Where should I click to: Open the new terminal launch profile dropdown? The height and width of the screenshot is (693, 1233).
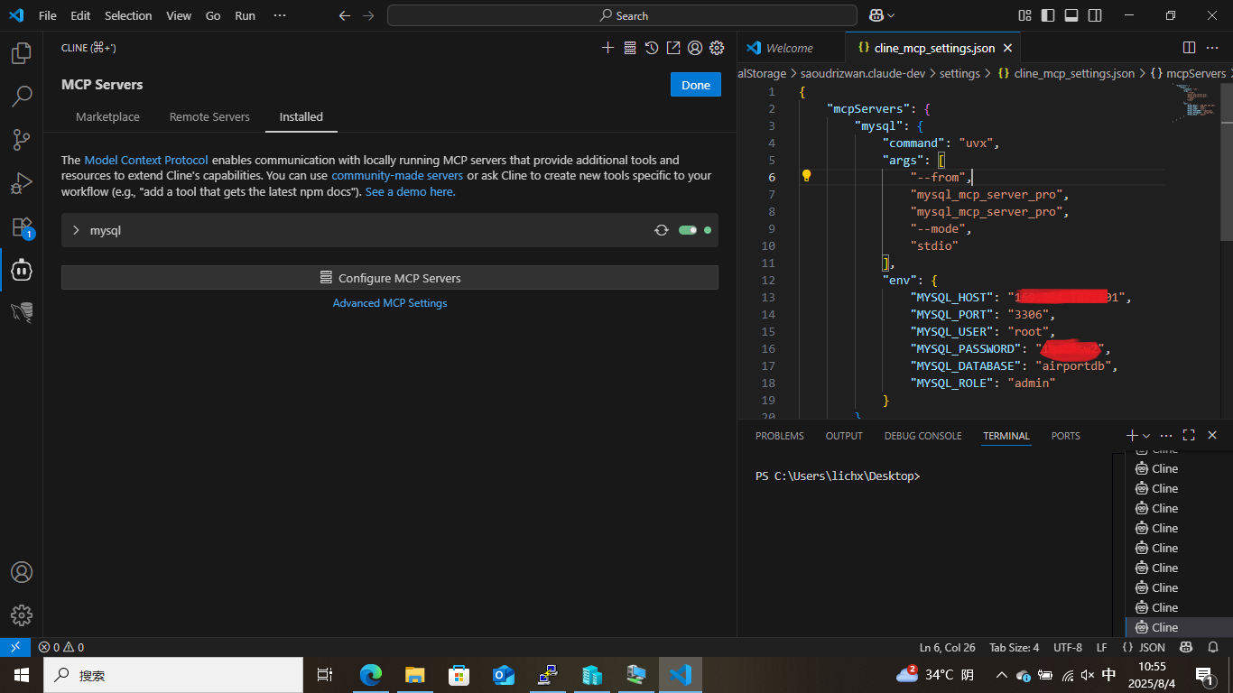(1146, 436)
